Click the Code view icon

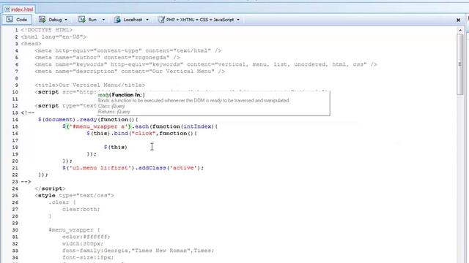(10, 20)
